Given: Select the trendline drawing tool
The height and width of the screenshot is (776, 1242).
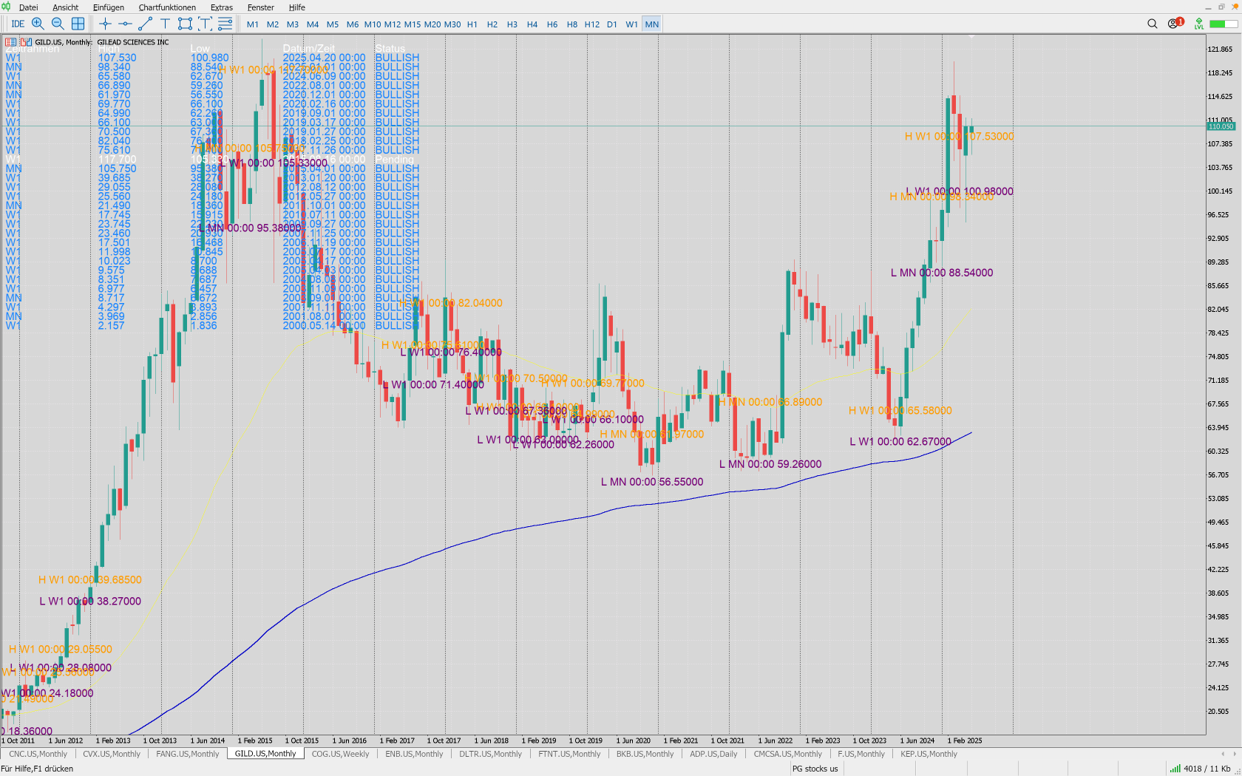Looking at the screenshot, I should [145, 24].
